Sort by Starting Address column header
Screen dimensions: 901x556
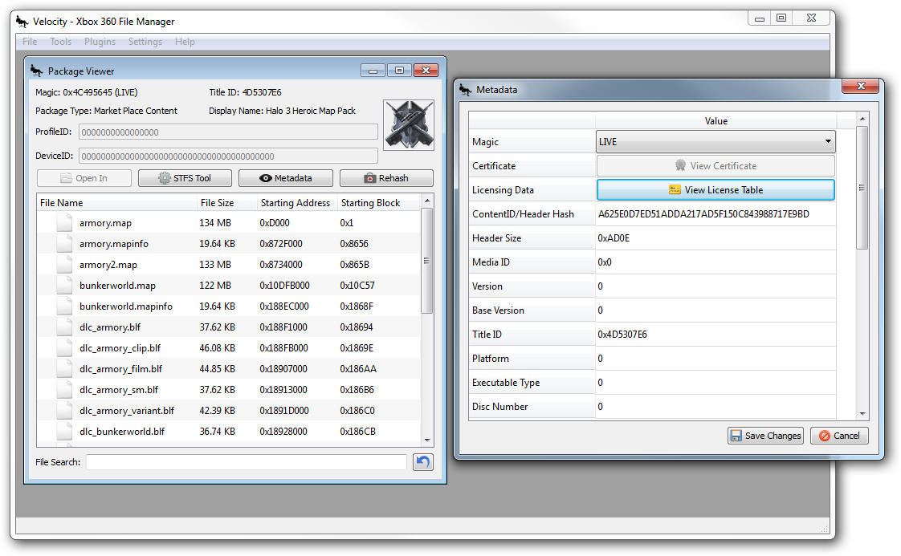[296, 203]
